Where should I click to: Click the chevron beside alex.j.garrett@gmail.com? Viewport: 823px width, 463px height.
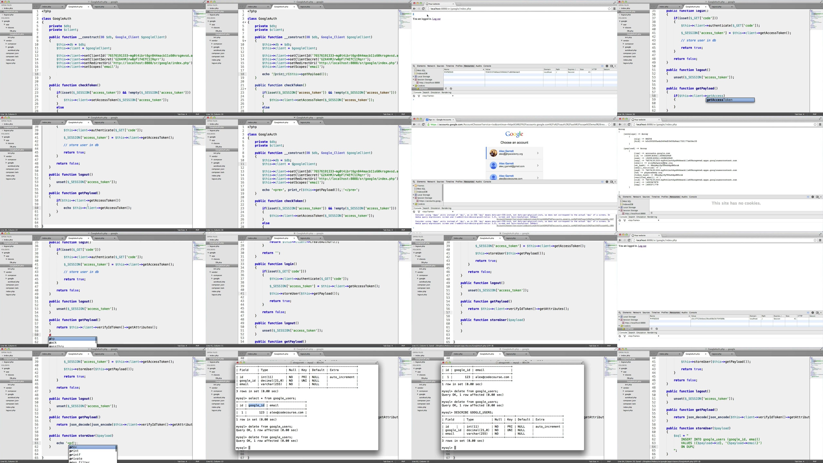[538, 165]
